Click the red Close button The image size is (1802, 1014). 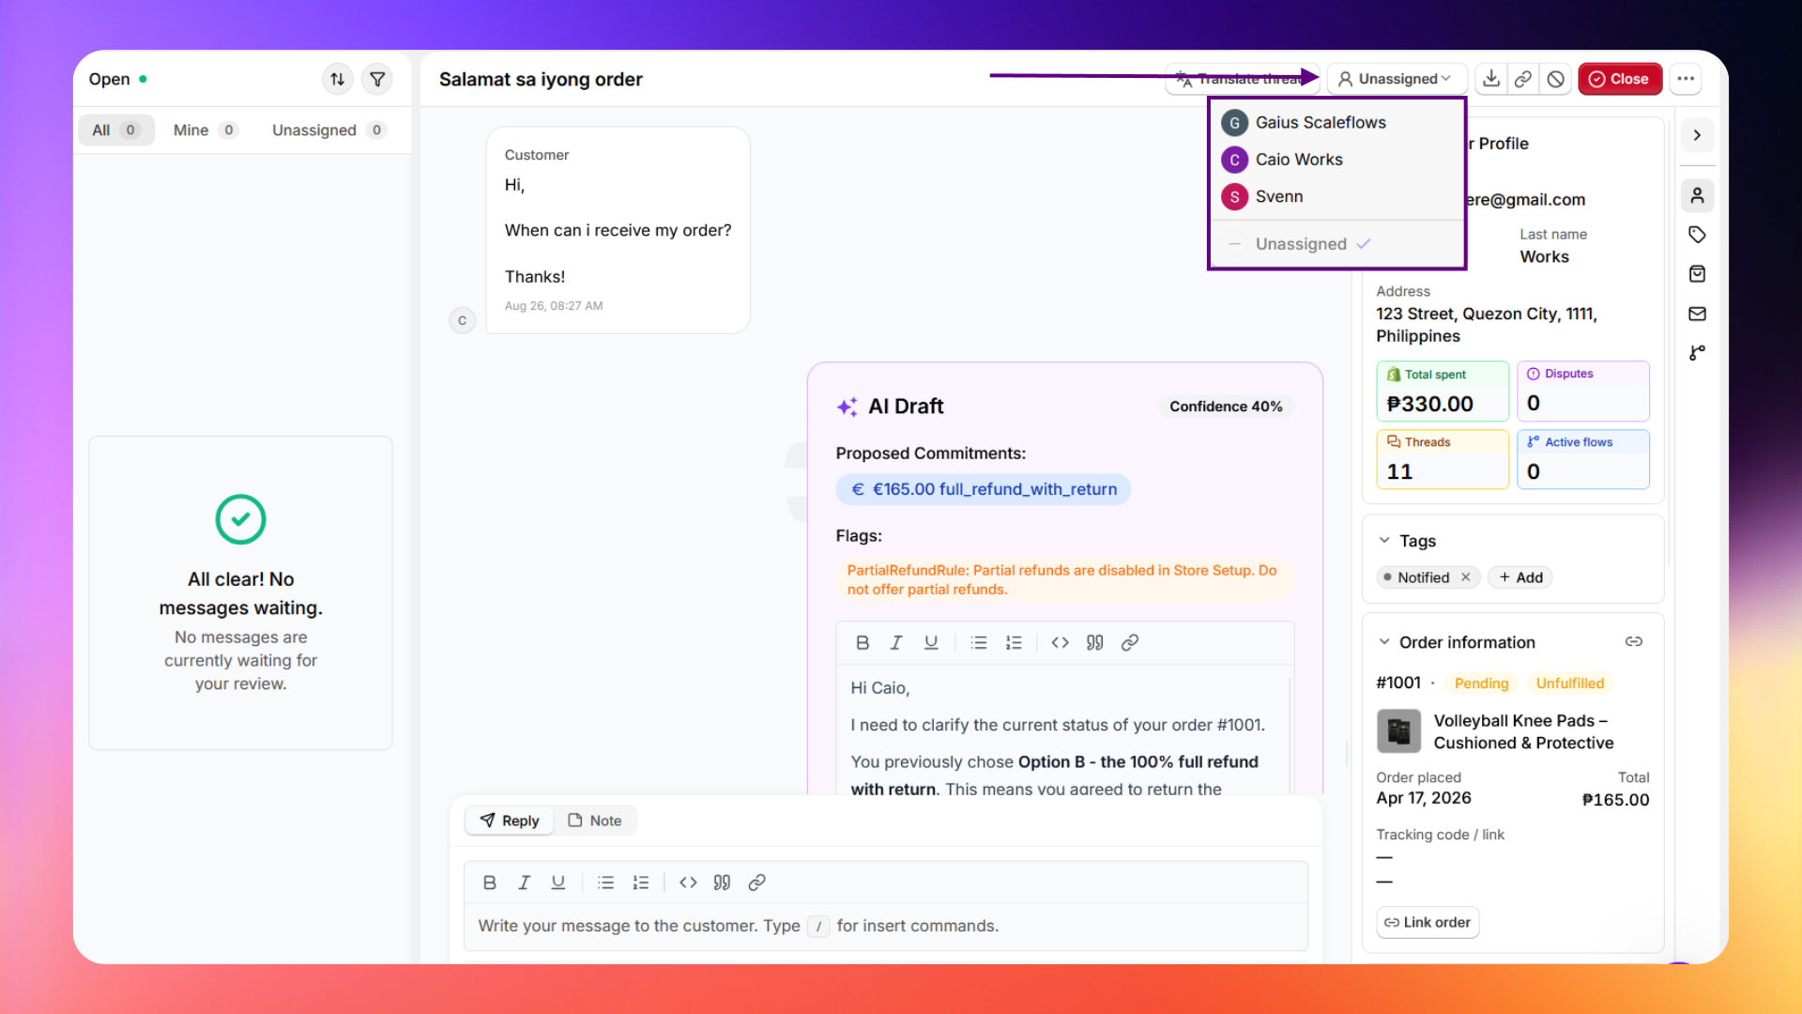[x=1620, y=79]
